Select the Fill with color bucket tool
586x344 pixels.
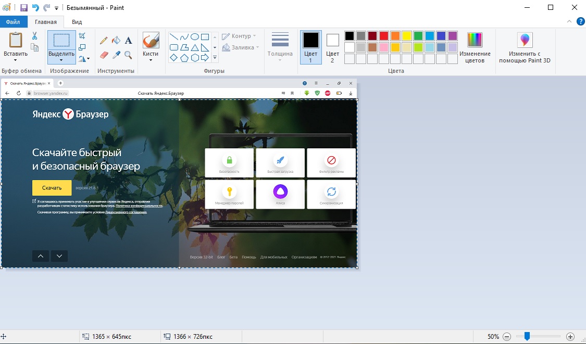(116, 40)
